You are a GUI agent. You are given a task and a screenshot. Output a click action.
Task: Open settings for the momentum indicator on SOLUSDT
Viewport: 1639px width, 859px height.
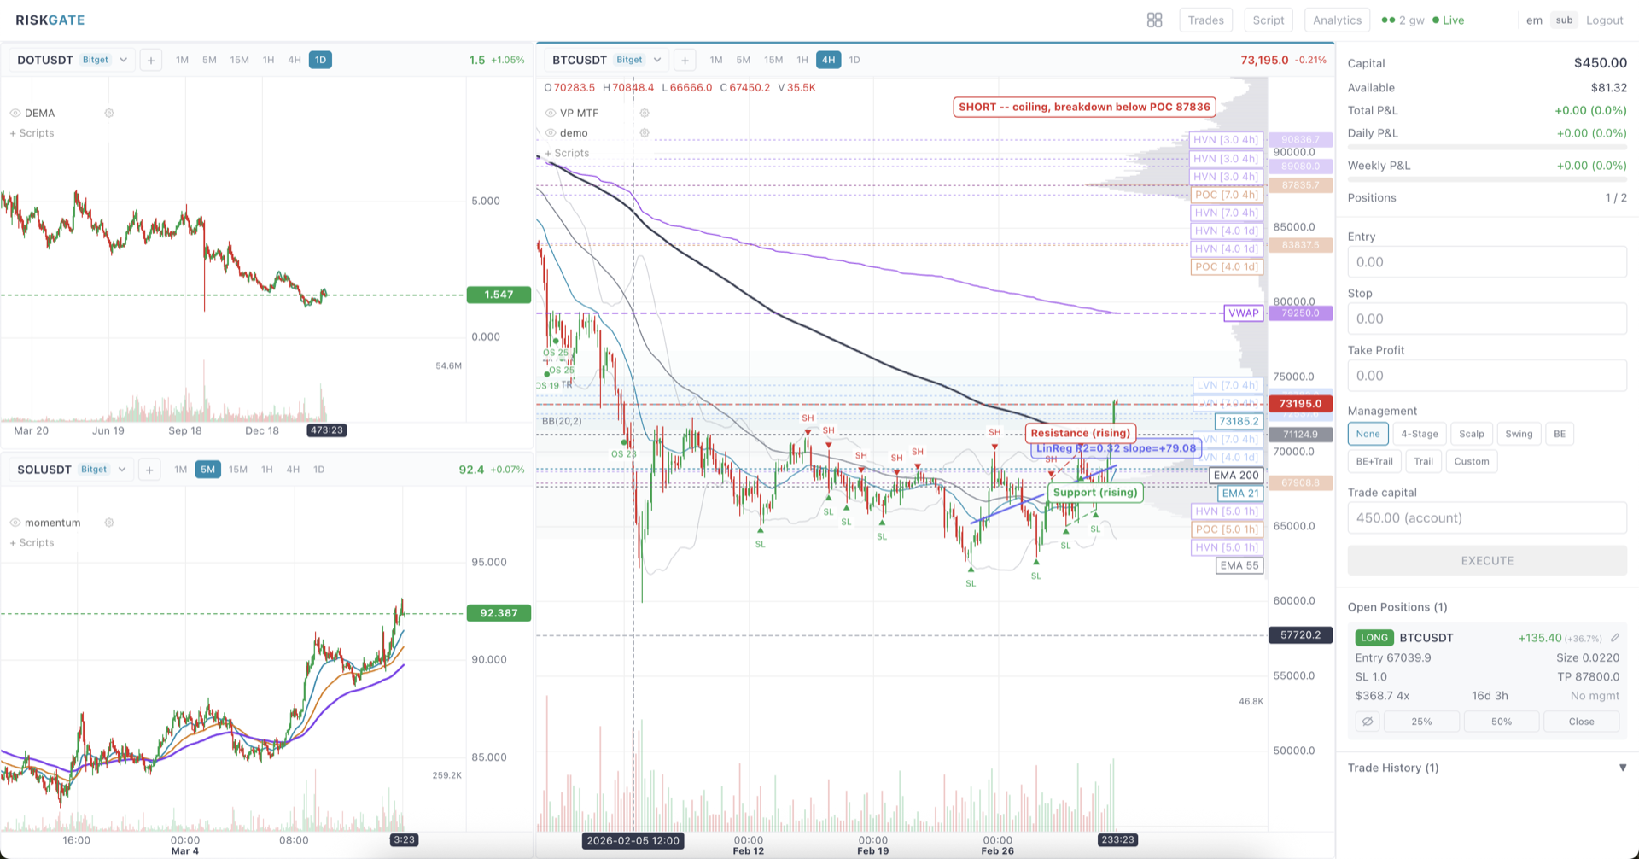[x=109, y=523]
